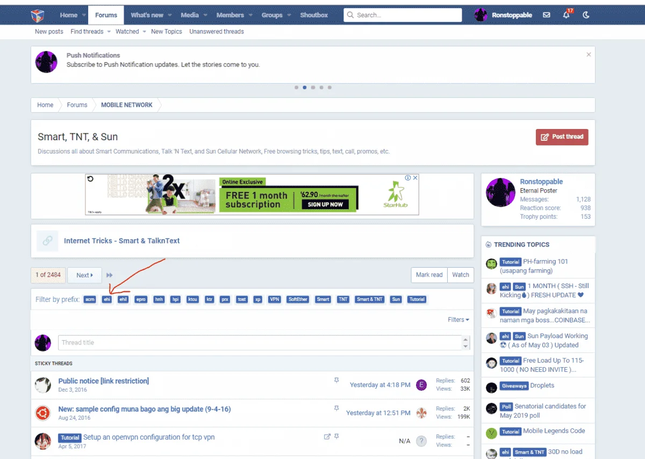Image resolution: width=645 pixels, height=459 pixels.
Task: Go to New posts
Action: point(49,32)
